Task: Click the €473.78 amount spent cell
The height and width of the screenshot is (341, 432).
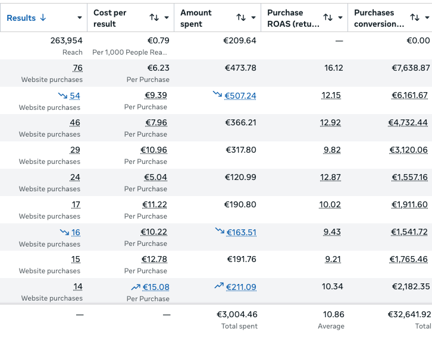Action: tap(240, 68)
